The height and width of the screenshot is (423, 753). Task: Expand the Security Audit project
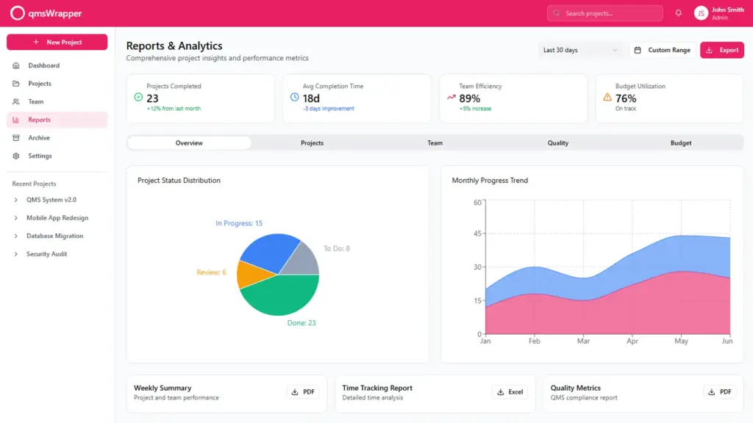click(16, 254)
